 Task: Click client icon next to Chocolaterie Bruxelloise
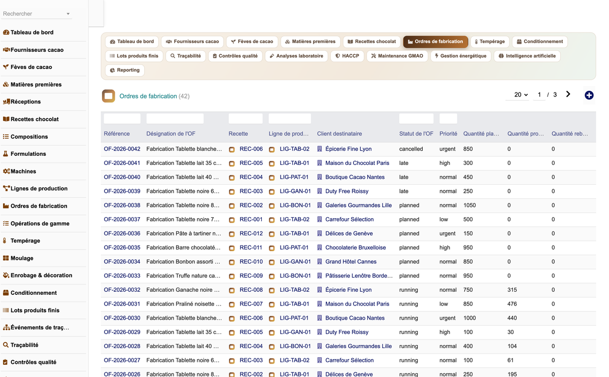coord(320,248)
